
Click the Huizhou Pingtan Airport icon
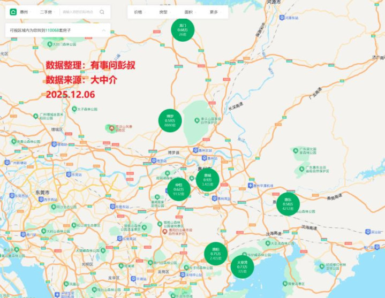click(250, 186)
